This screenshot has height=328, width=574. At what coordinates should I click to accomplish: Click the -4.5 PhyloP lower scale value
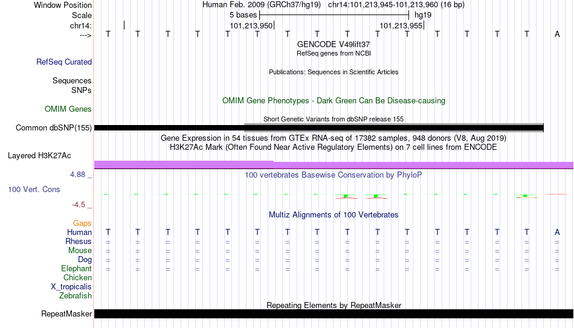point(79,205)
